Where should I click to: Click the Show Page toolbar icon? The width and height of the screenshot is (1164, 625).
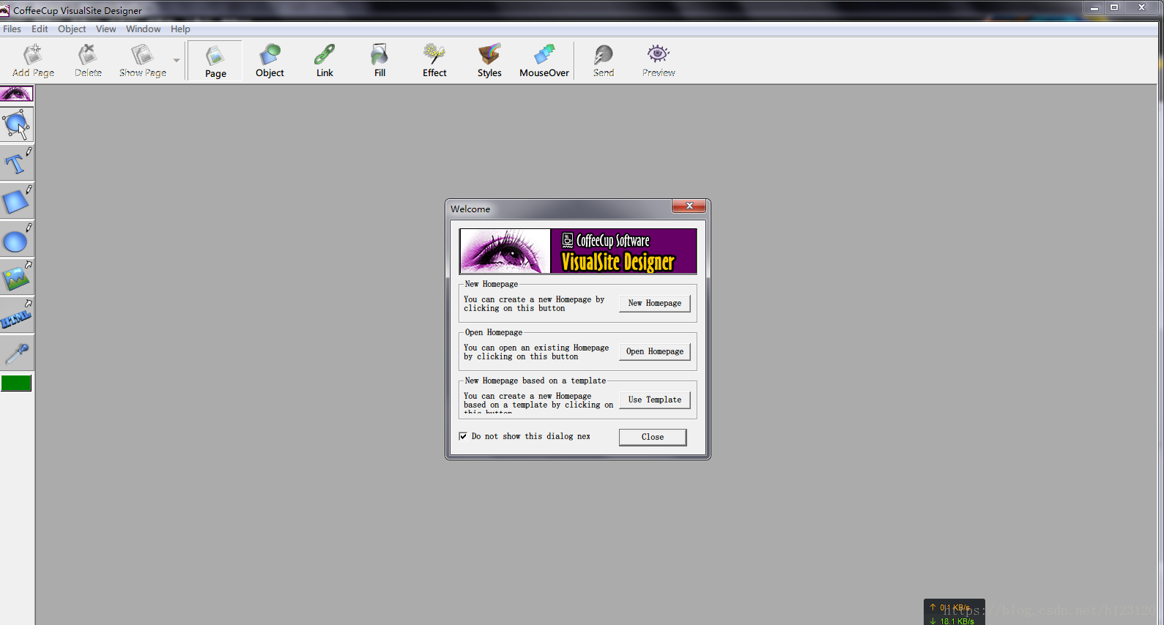(142, 61)
